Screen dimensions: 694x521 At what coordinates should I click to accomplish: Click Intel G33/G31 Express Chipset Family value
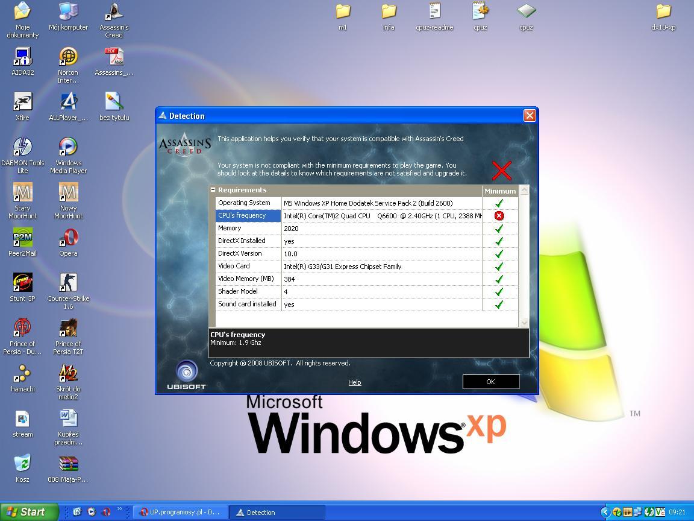(343, 267)
